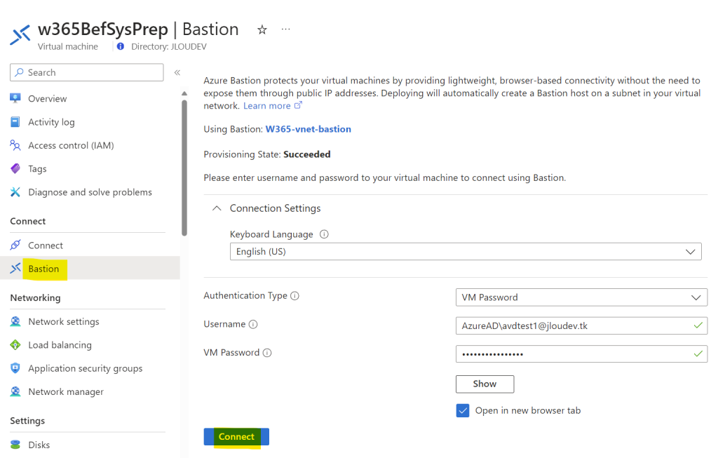Screen dimensions: 718x458
Task: Click the Keyboard Language info icon
Action: (x=324, y=234)
